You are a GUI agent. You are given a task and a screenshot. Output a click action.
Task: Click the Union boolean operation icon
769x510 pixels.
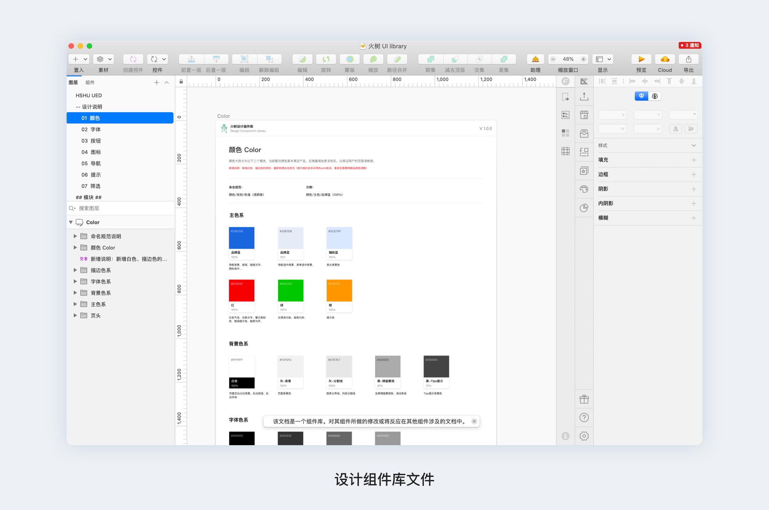click(430, 59)
